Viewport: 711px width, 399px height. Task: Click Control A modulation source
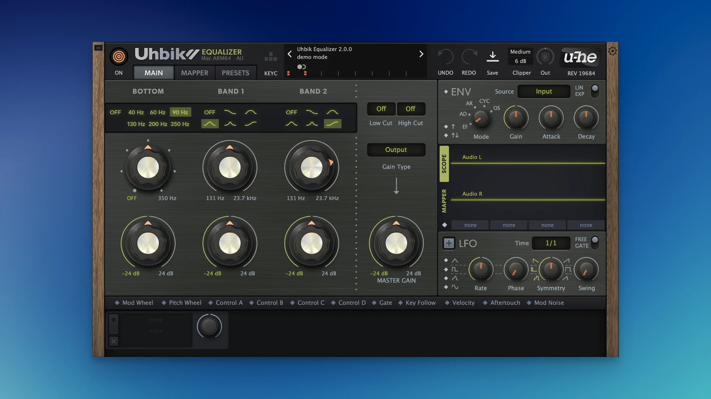(x=226, y=302)
